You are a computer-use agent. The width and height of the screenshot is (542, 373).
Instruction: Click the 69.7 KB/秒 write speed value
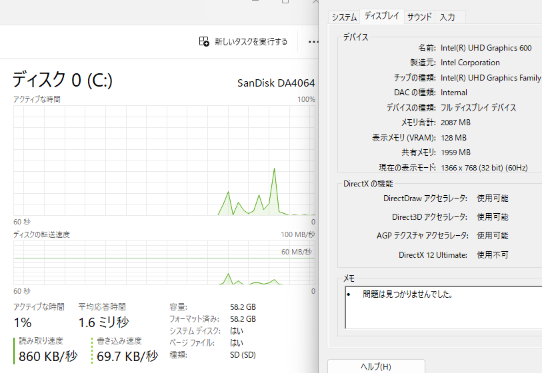[127, 356]
